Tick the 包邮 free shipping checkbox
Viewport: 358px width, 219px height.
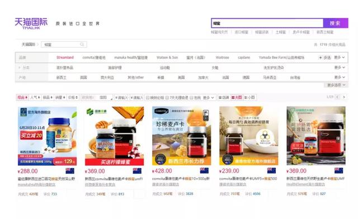(x=191, y=97)
